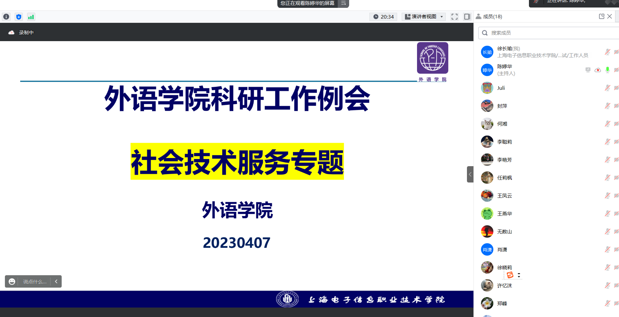Toggle 陈婷华's green microphone
Screen dimensions: 619x317
point(607,70)
